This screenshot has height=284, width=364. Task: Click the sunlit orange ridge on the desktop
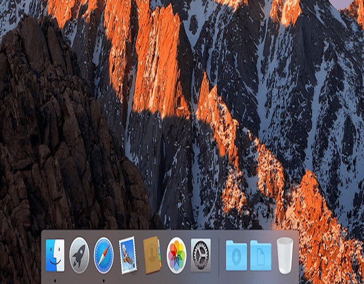coord(154,62)
